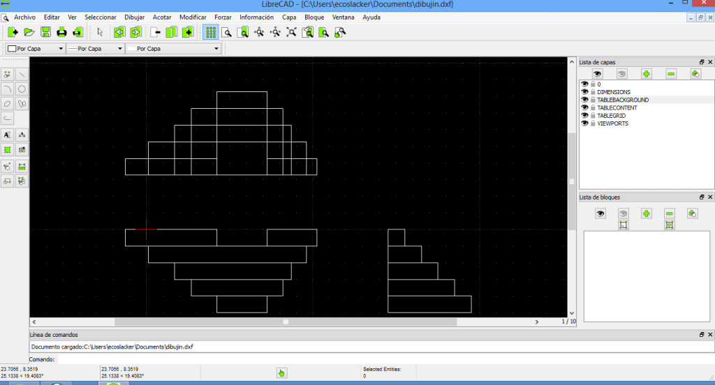The height and width of the screenshot is (385, 715).
Task: Open the Print icon in toolbar
Action: tap(61, 32)
